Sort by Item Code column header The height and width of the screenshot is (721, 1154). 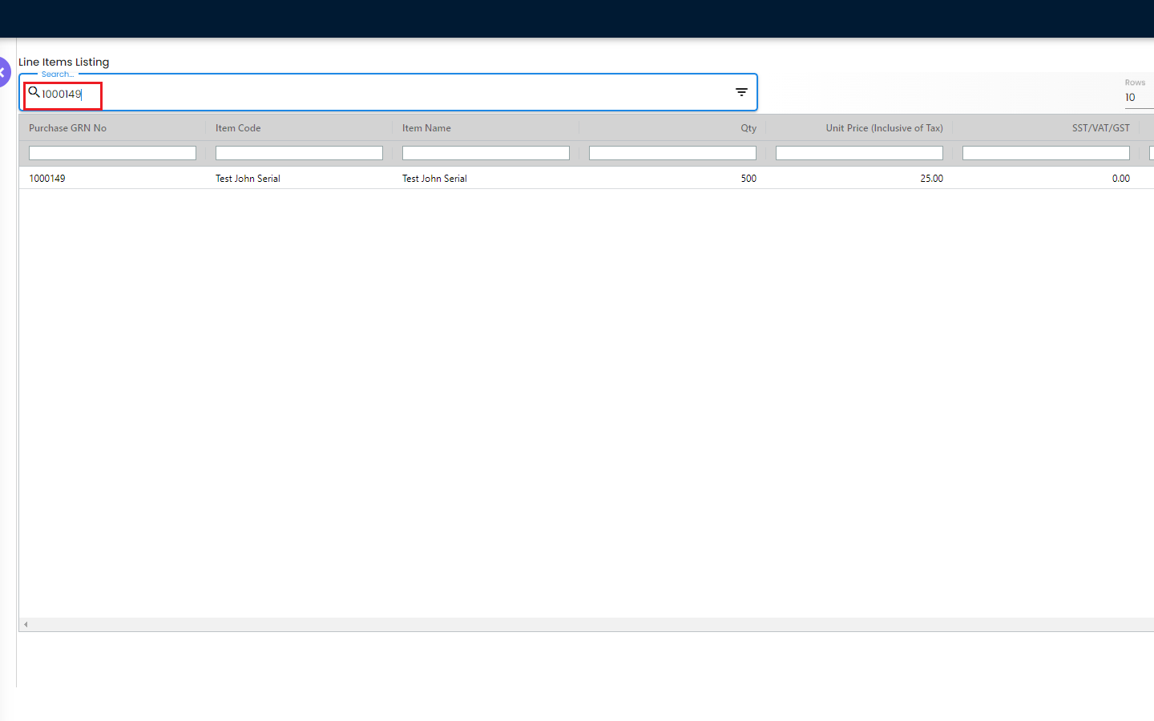(x=238, y=128)
